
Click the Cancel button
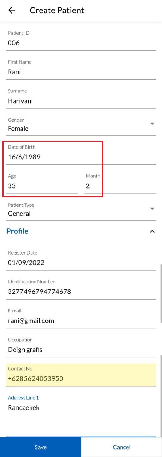(x=122, y=447)
